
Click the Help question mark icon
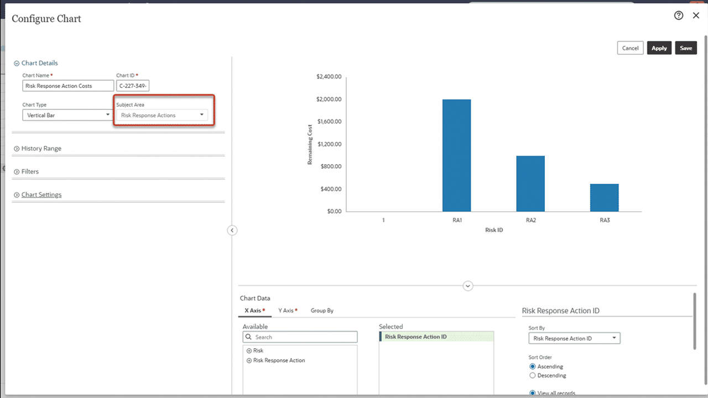pyautogui.click(x=679, y=15)
